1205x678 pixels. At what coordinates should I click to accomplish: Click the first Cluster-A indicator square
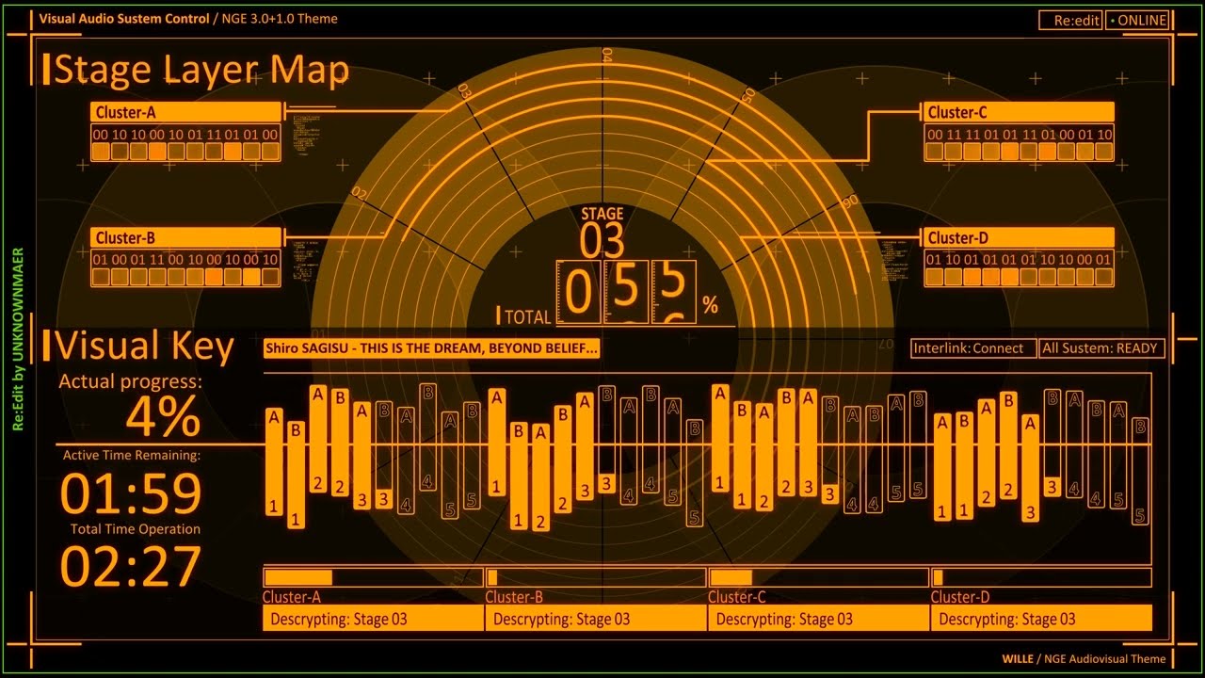[x=102, y=151]
